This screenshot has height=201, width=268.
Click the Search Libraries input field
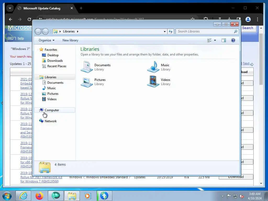point(205,31)
